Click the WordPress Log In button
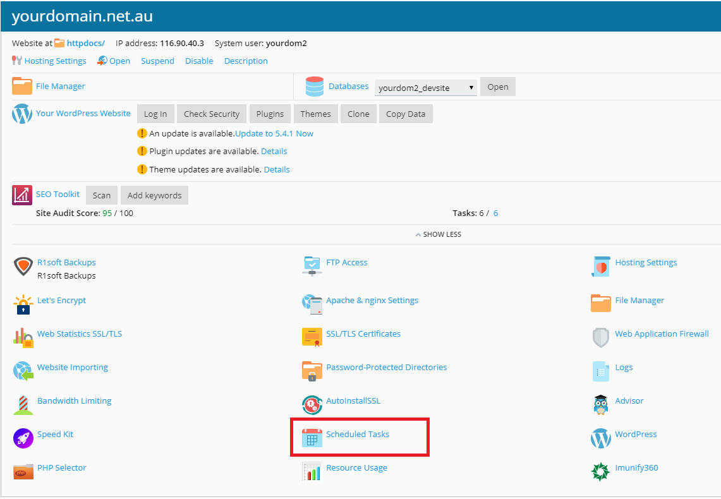 155,114
